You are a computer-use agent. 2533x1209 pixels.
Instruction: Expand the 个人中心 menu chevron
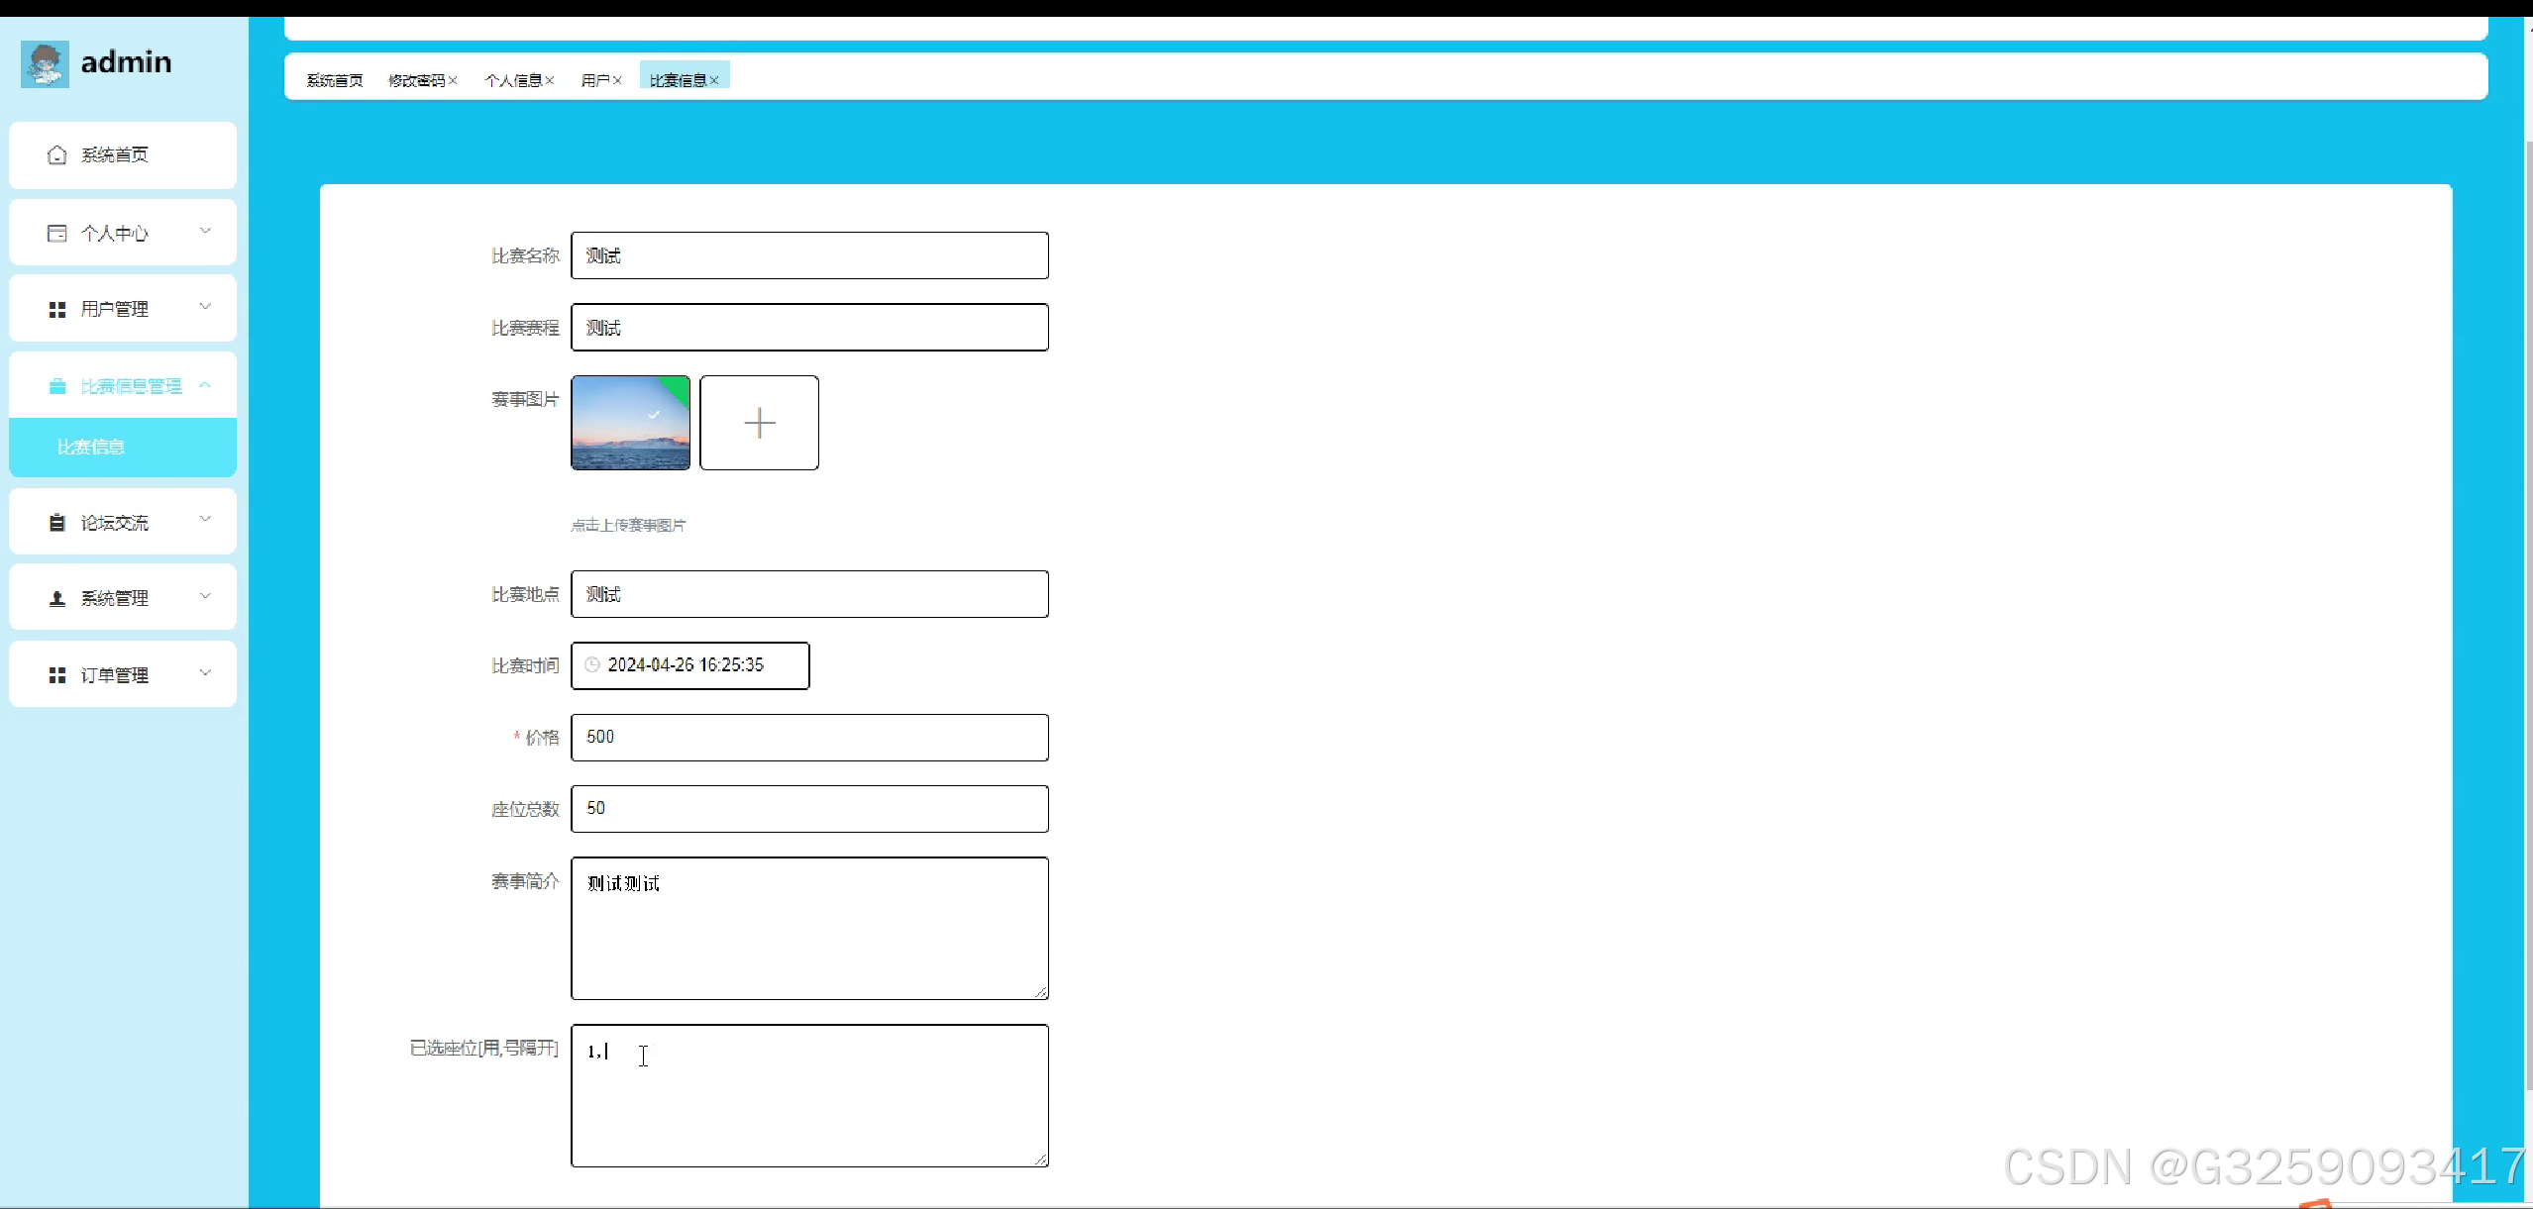coord(205,231)
